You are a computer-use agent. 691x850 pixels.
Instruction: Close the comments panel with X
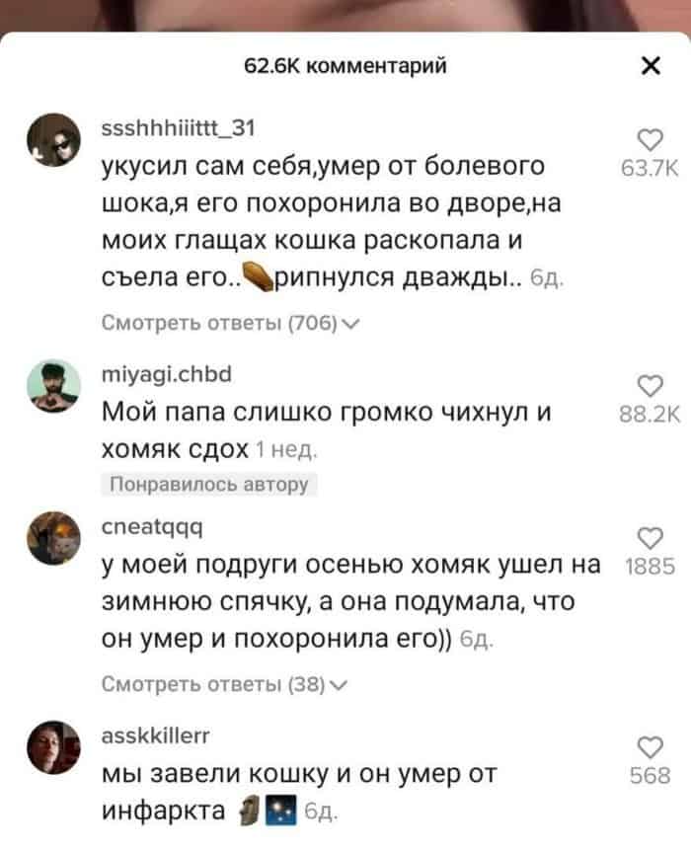651,65
